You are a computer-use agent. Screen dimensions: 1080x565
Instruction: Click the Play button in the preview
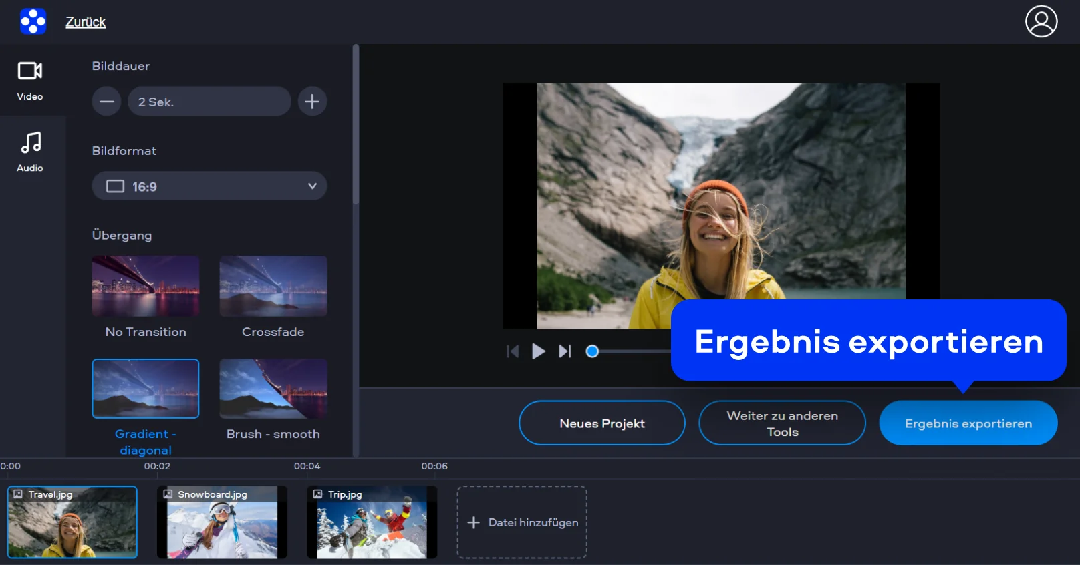[538, 351]
